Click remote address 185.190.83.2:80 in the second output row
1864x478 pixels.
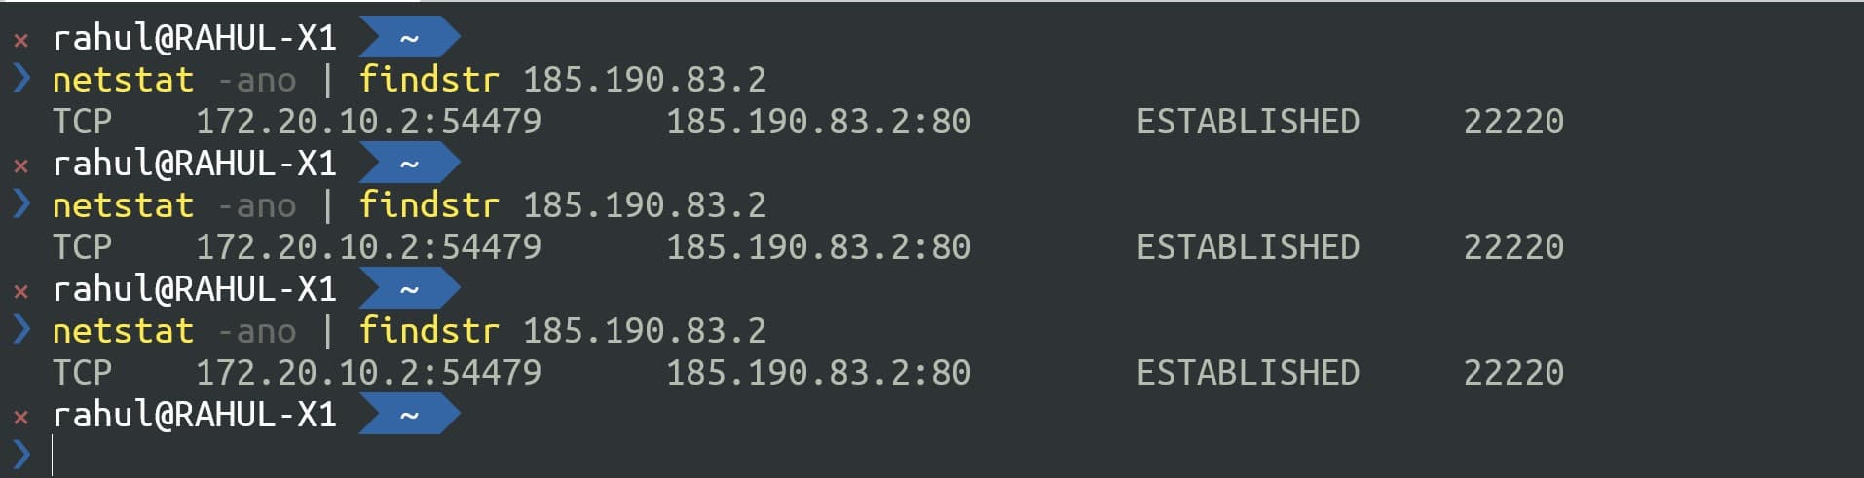(818, 247)
